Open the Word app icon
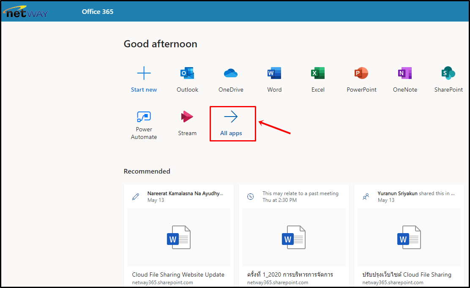The width and height of the screenshot is (470, 288). (x=274, y=74)
